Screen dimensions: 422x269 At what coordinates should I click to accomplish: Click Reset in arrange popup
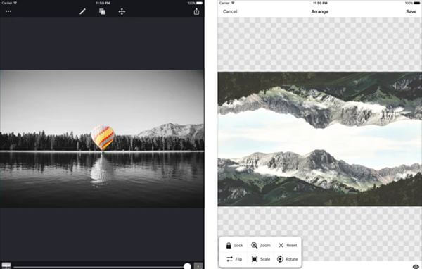coord(288,245)
